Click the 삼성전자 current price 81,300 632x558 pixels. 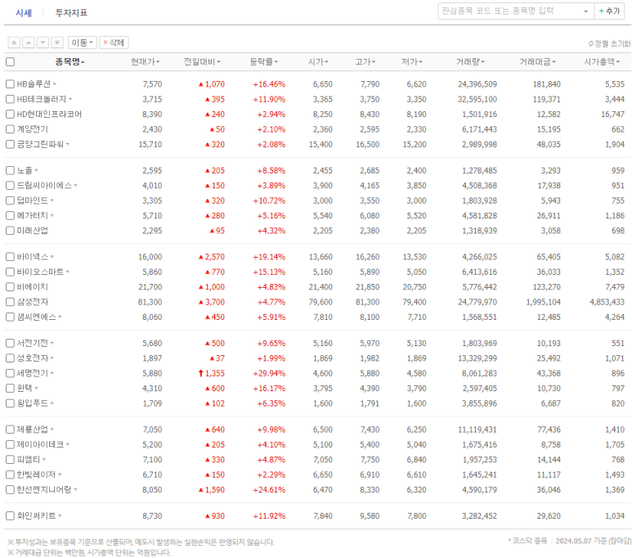pyautogui.click(x=150, y=302)
